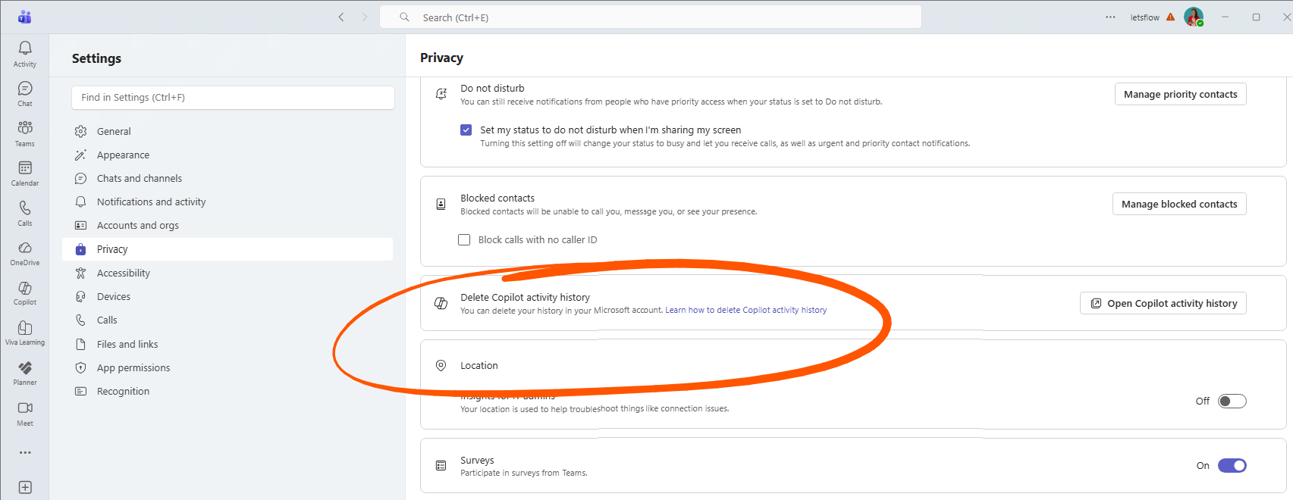Uncheck do not disturb when sharing screen

(x=466, y=130)
